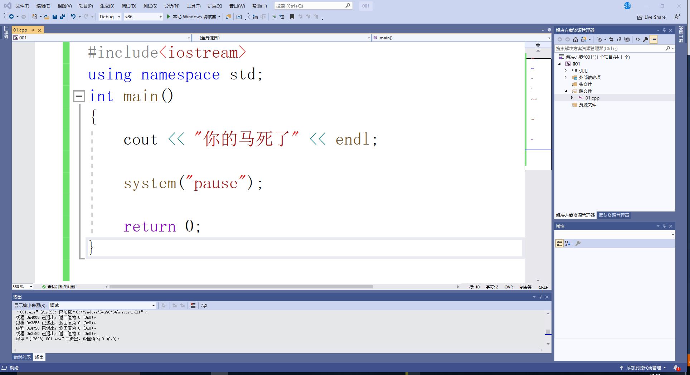Switch to the 错误列表 tab

coord(22,357)
